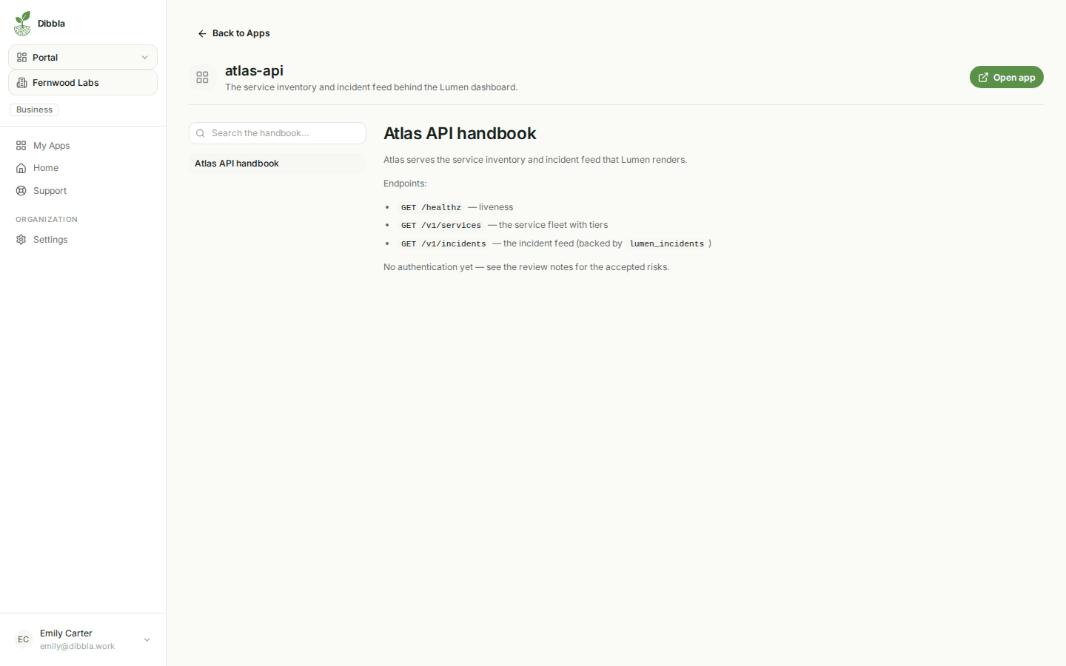Click the My Apps grid icon

click(x=21, y=146)
